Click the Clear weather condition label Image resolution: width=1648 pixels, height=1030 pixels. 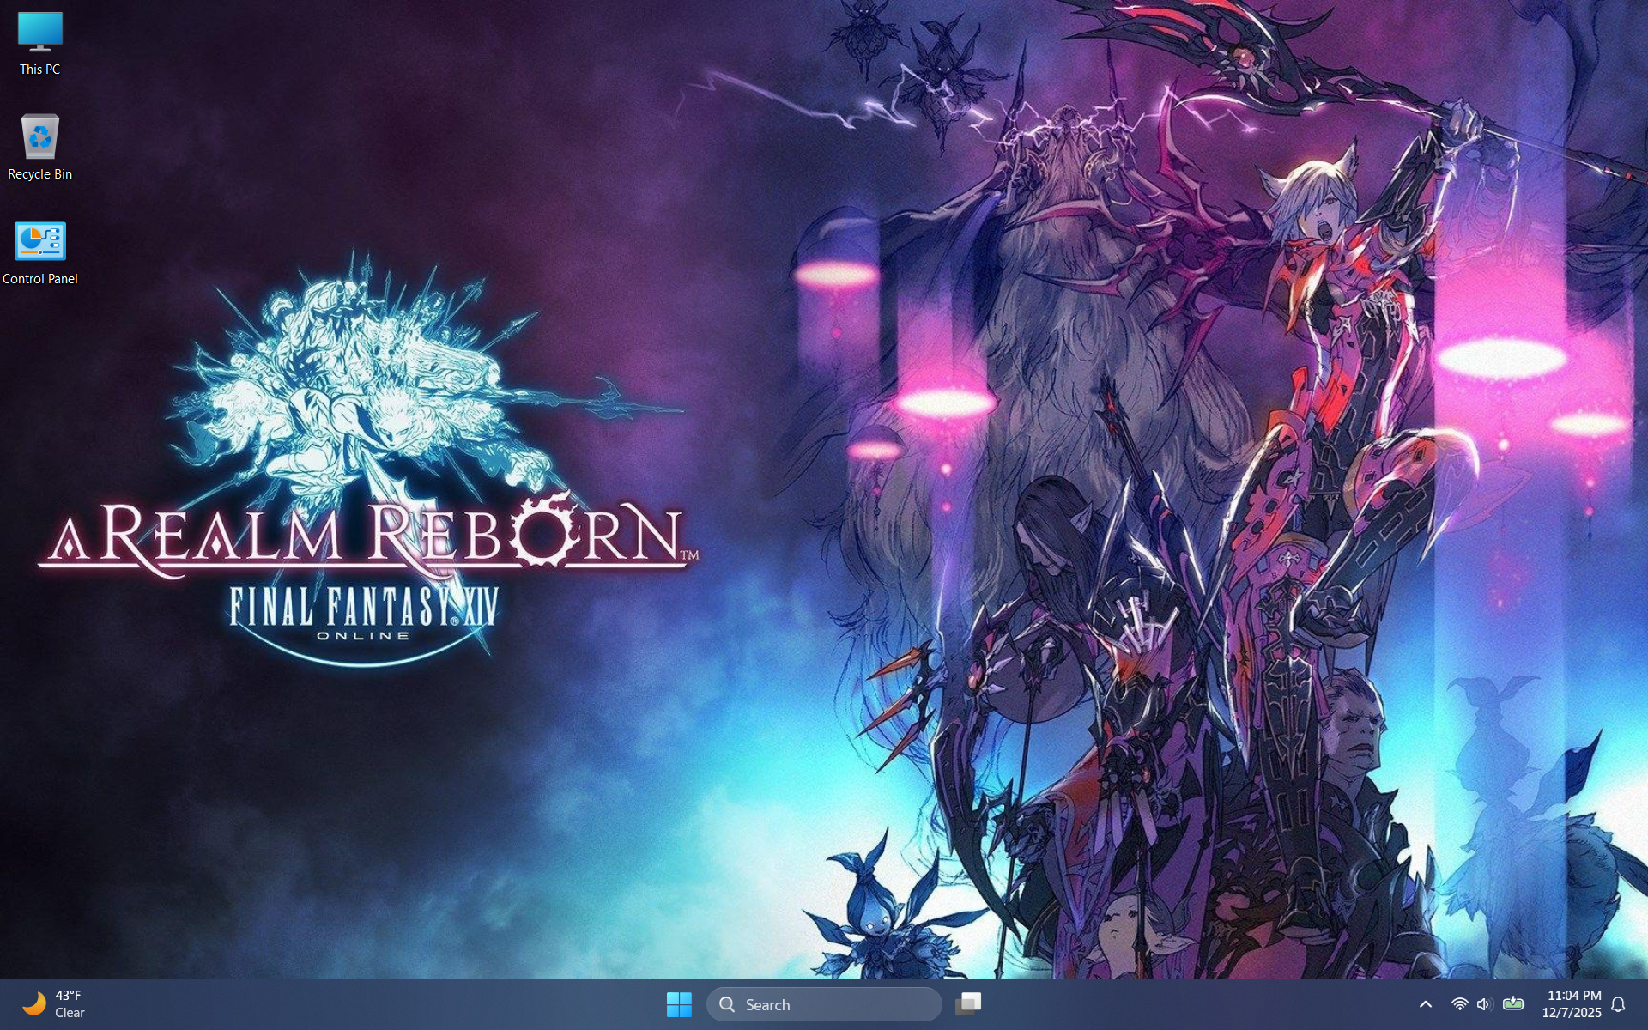click(x=71, y=1013)
